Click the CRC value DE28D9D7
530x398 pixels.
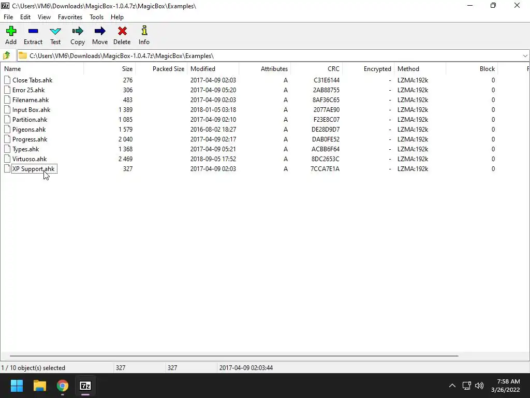(326, 129)
